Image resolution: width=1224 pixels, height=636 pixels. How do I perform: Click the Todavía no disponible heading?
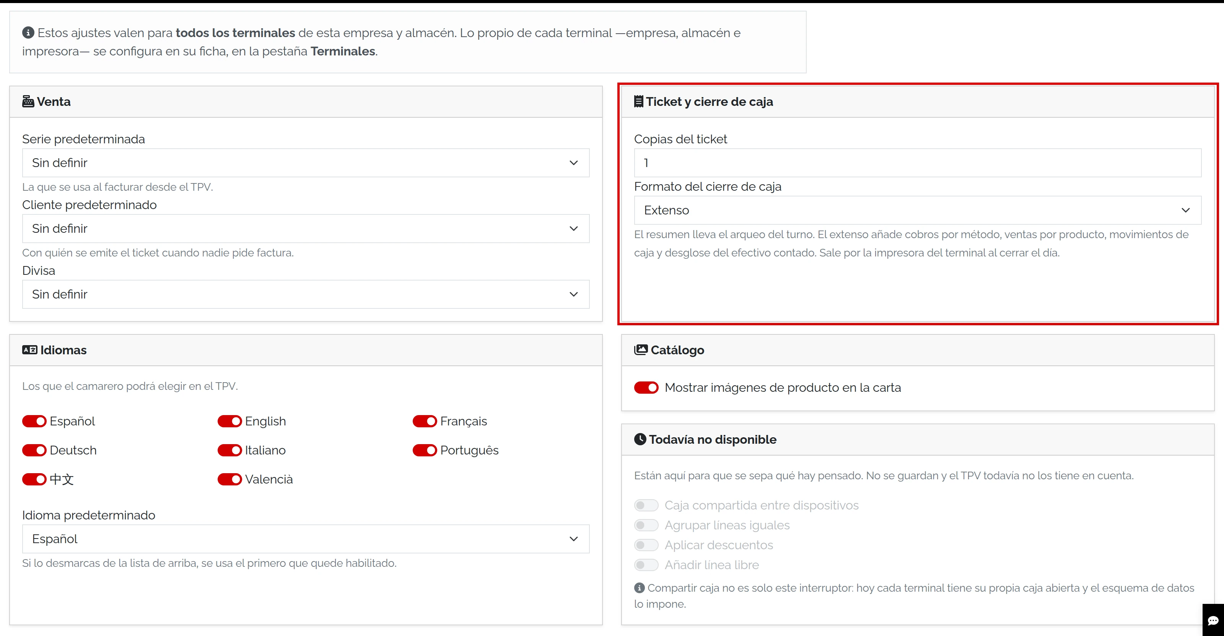click(x=712, y=439)
